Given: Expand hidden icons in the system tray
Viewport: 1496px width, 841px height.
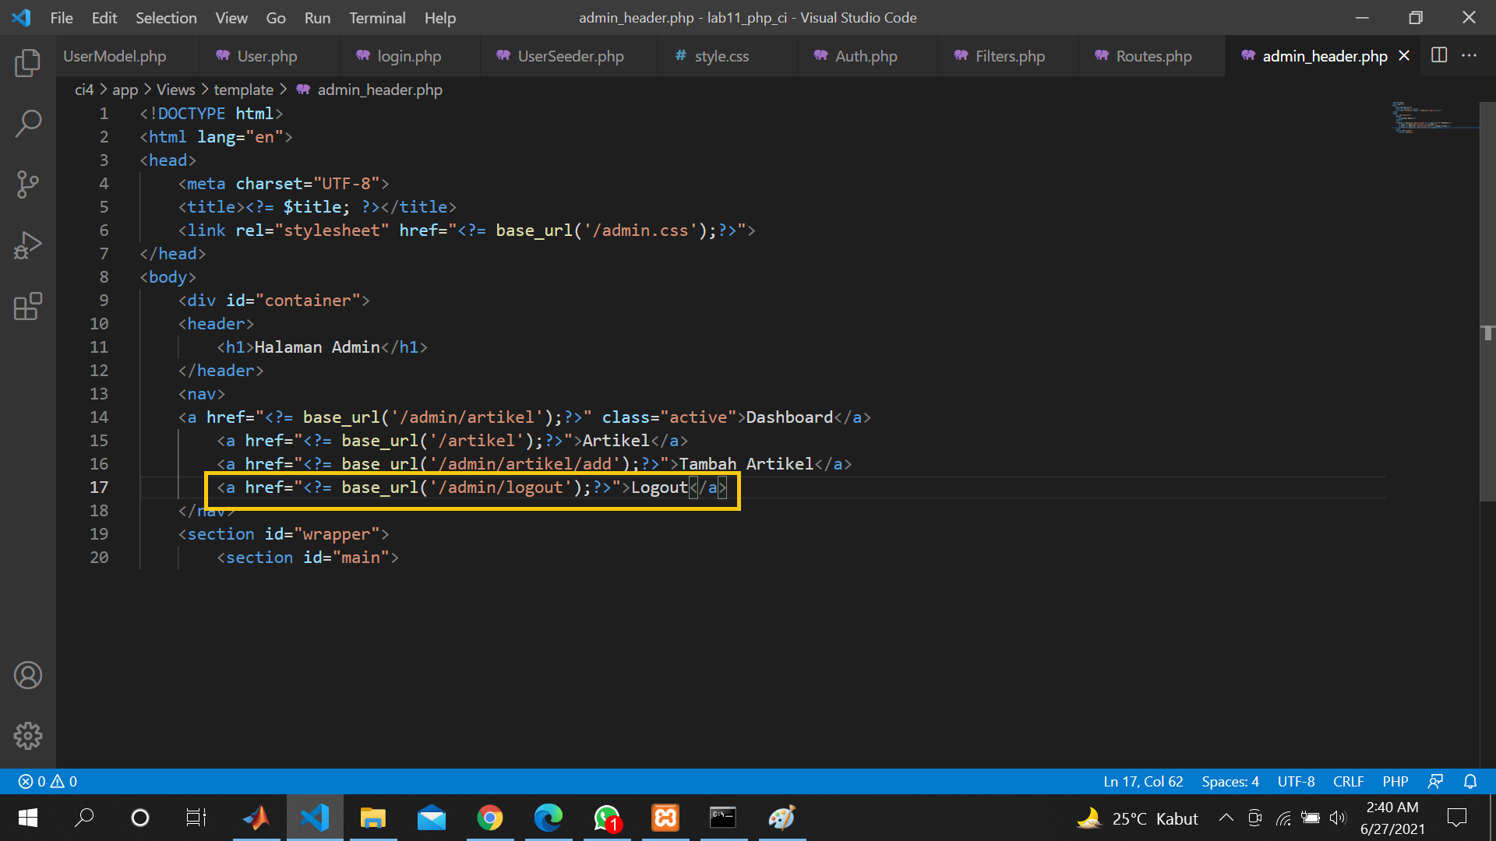Looking at the screenshot, I should (1226, 818).
